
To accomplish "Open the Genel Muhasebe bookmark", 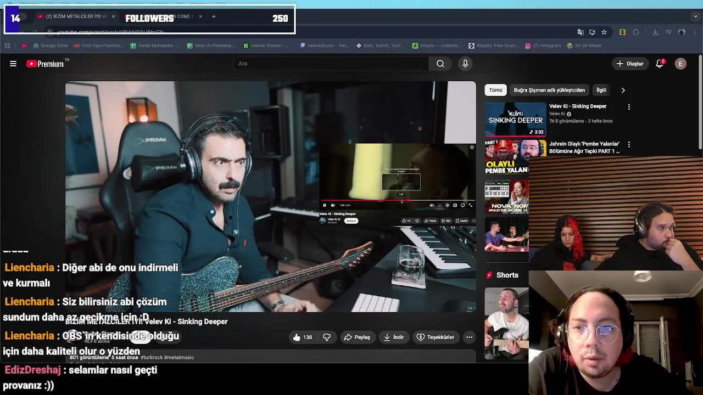I will coord(155,46).
